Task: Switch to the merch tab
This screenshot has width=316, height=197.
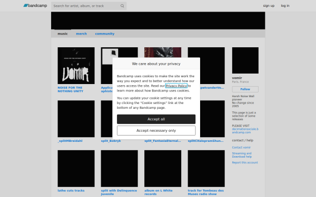Action: pyautogui.click(x=82, y=34)
